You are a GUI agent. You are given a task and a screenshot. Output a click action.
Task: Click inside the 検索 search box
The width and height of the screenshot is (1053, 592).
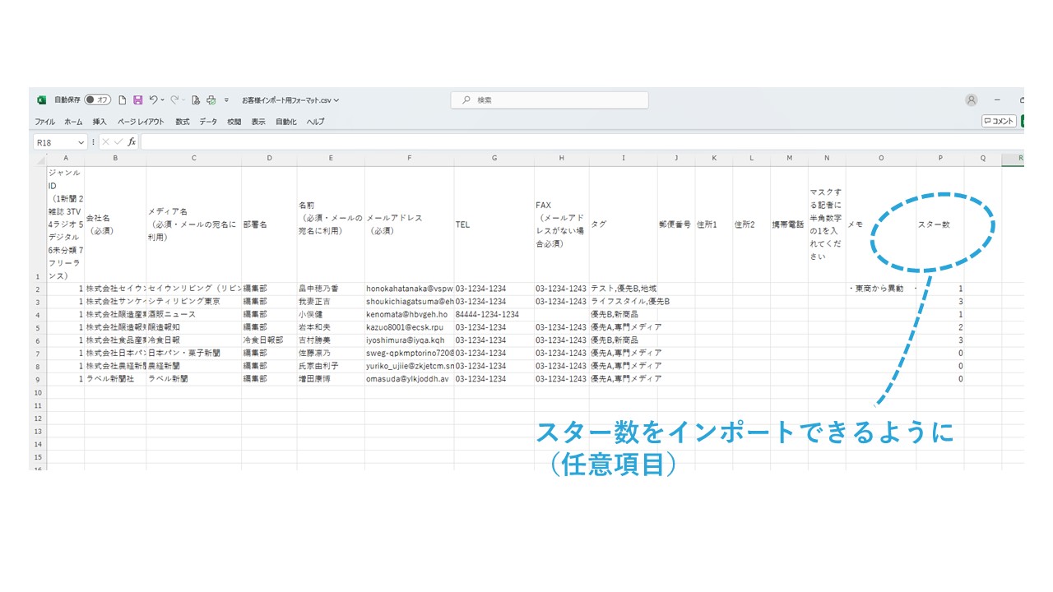click(550, 100)
